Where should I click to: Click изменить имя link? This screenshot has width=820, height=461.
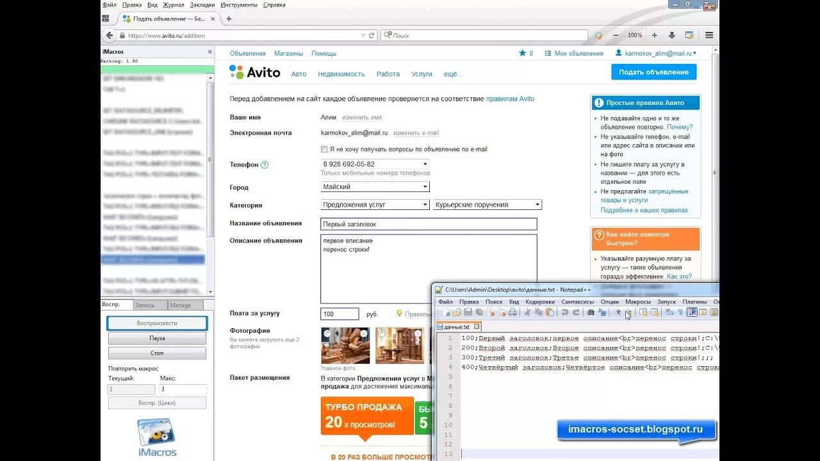(x=362, y=118)
